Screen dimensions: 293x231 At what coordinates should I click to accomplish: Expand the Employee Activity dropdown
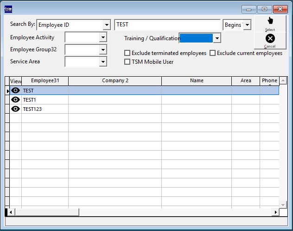tap(103, 37)
